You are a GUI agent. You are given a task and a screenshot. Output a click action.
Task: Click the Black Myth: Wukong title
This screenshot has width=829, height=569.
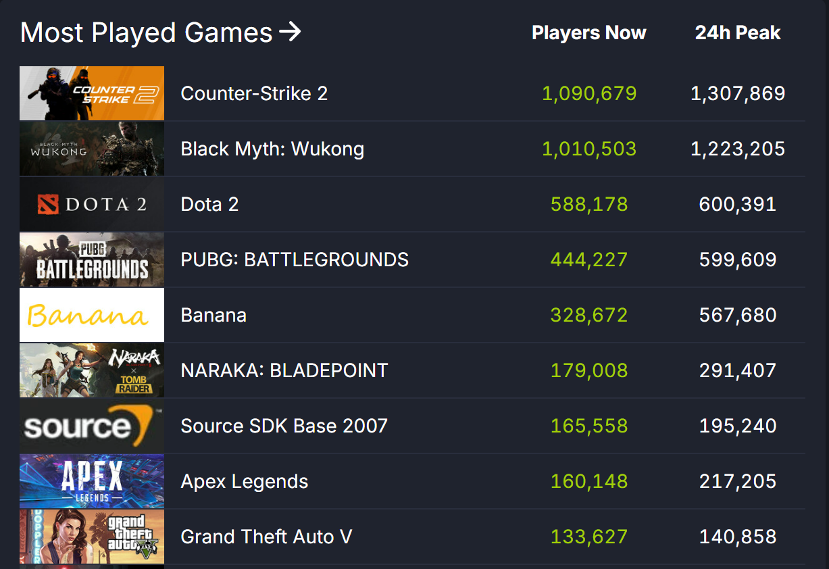(272, 149)
